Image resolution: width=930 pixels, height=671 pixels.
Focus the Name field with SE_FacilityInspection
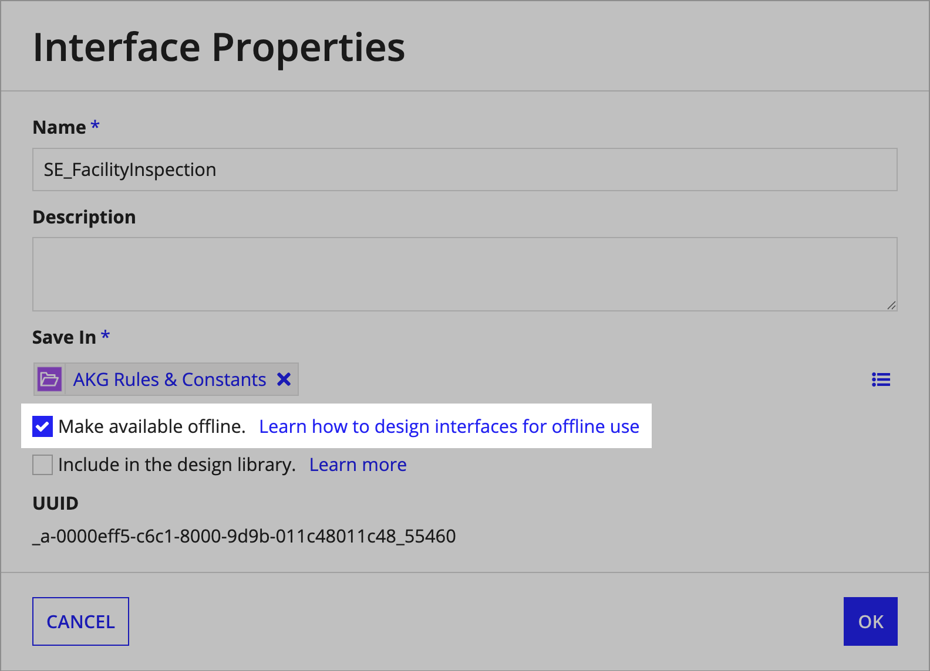click(465, 170)
